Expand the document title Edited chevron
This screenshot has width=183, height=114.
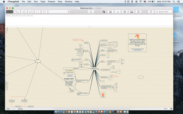[x=102, y=8]
